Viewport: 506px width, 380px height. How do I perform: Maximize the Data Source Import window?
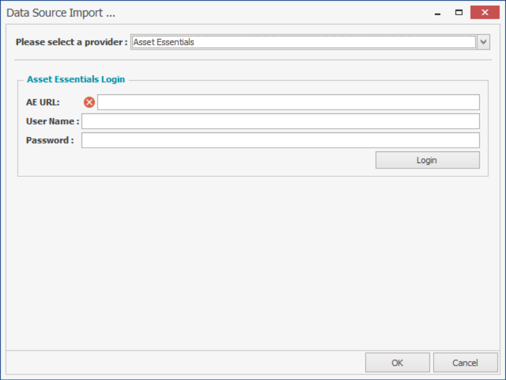click(459, 13)
